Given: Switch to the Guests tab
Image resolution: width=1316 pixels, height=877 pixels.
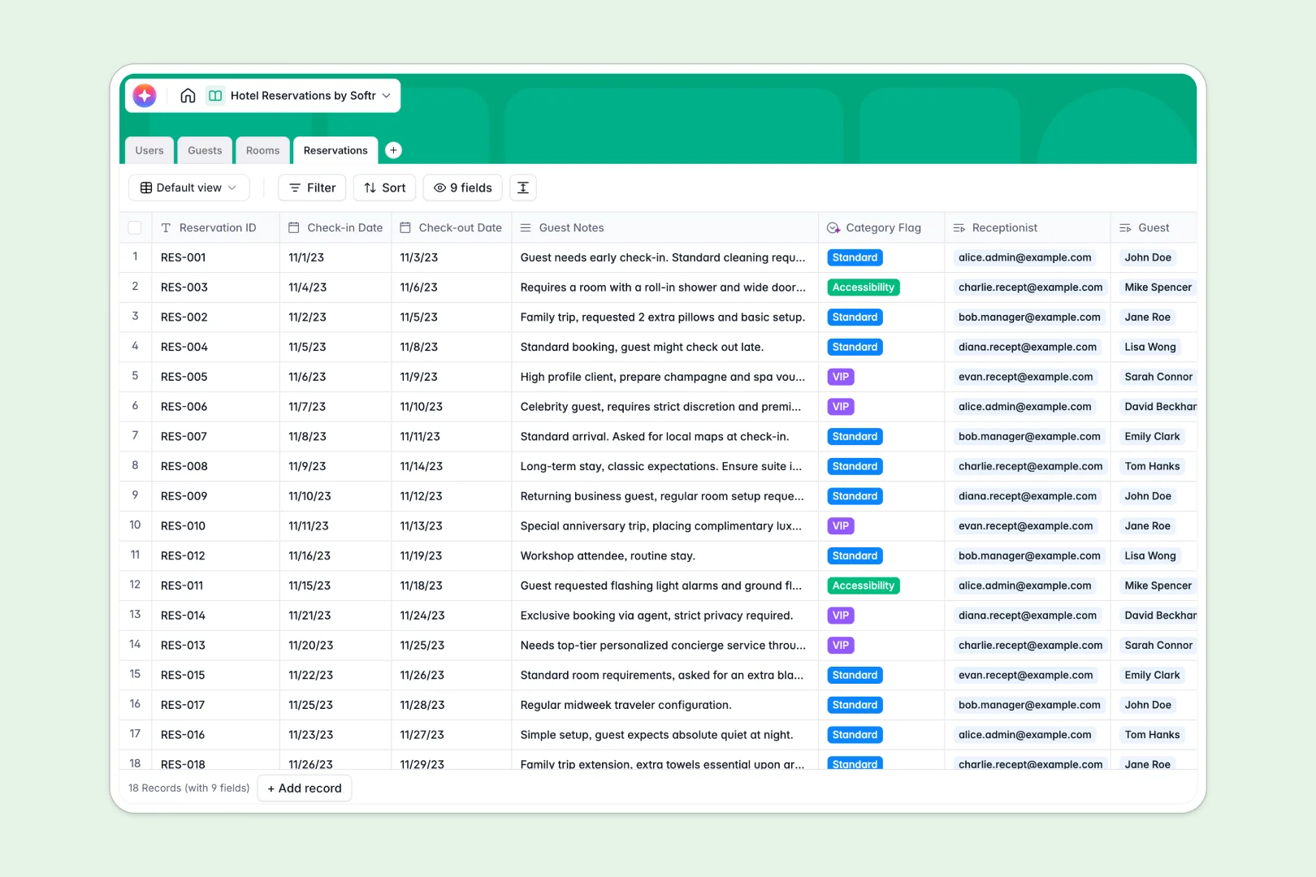Looking at the screenshot, I should [x=205, y=150].
